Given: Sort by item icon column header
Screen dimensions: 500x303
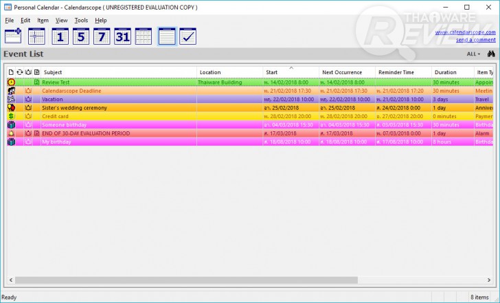Looking at the screenshot, I should click(x=11, y=72).
